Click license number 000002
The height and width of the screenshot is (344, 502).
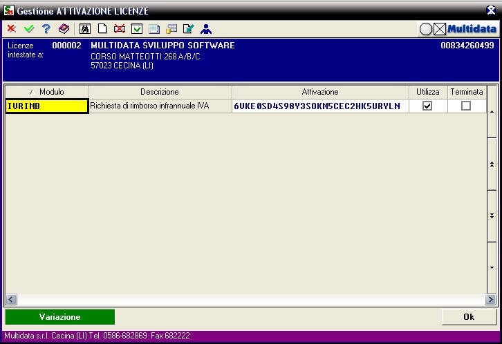point(66,46)
